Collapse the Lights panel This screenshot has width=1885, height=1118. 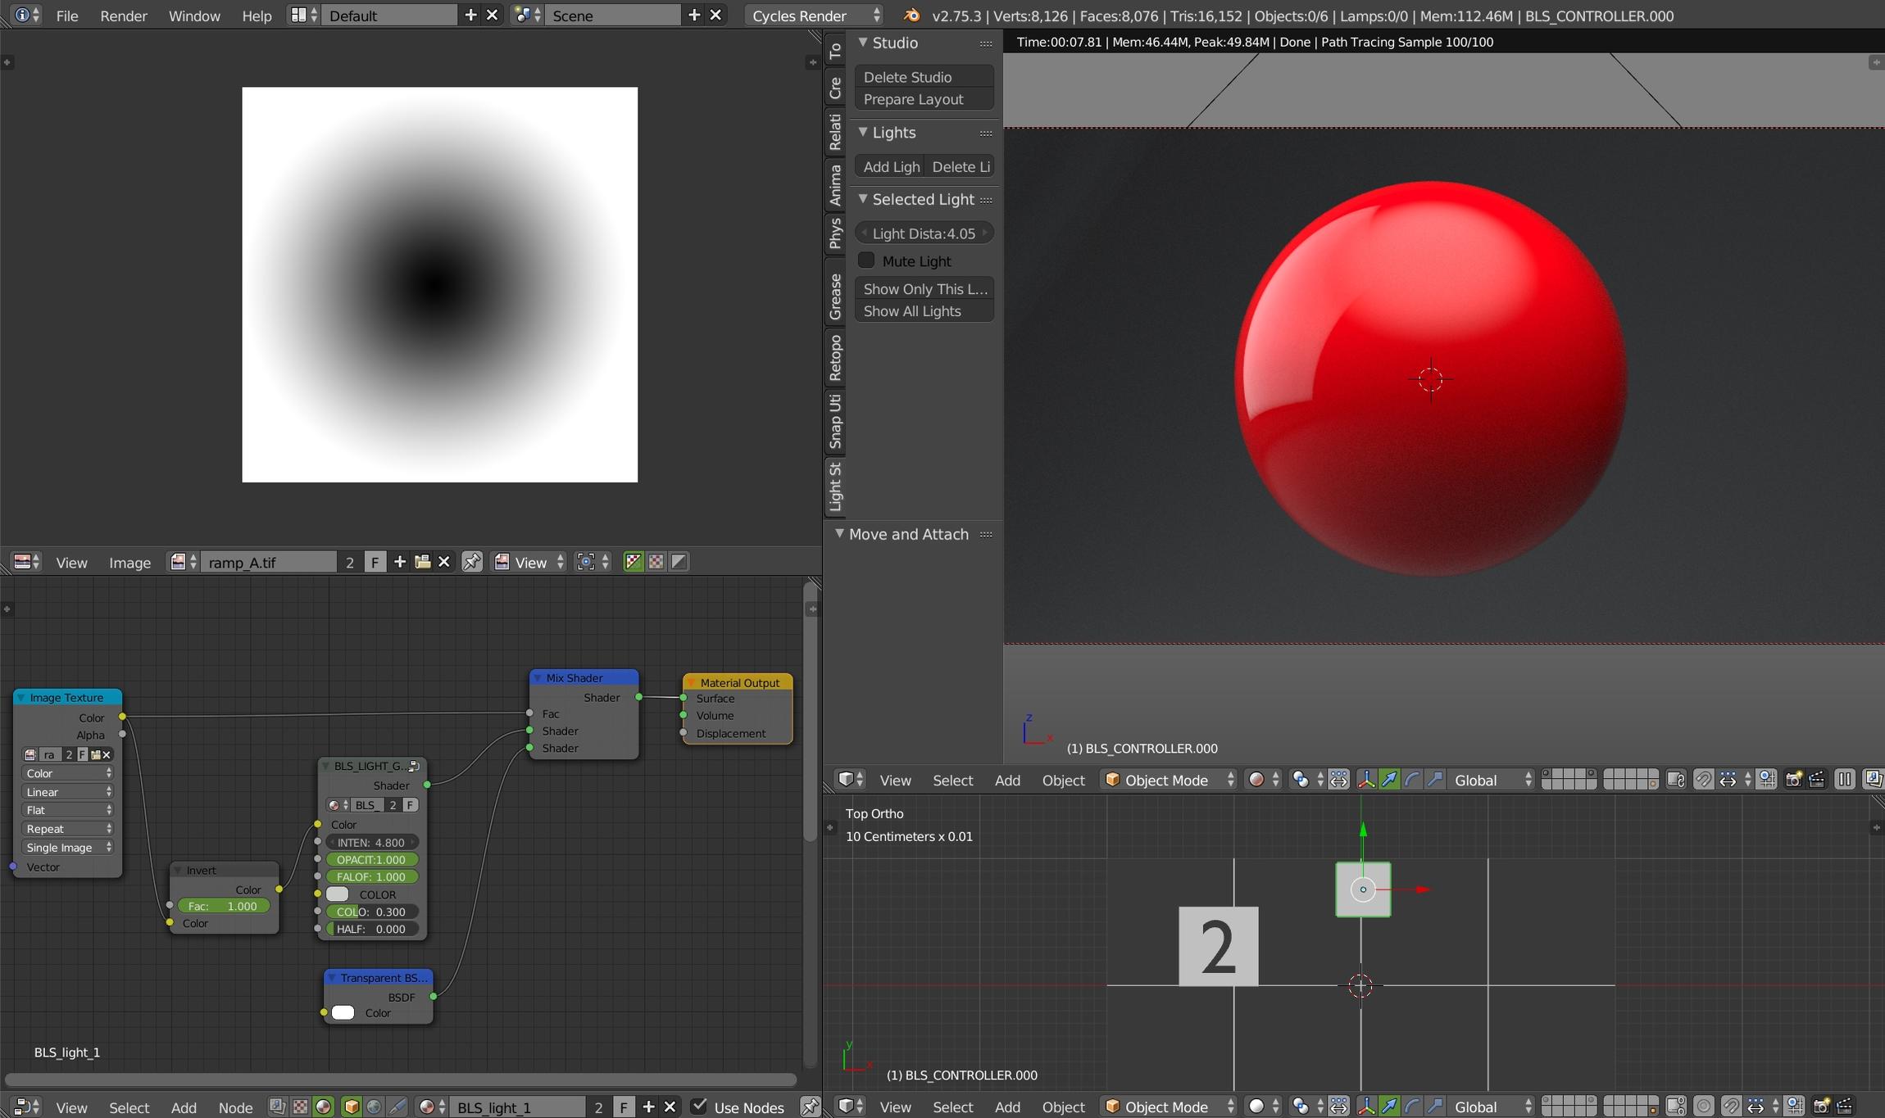click(863, 132)
